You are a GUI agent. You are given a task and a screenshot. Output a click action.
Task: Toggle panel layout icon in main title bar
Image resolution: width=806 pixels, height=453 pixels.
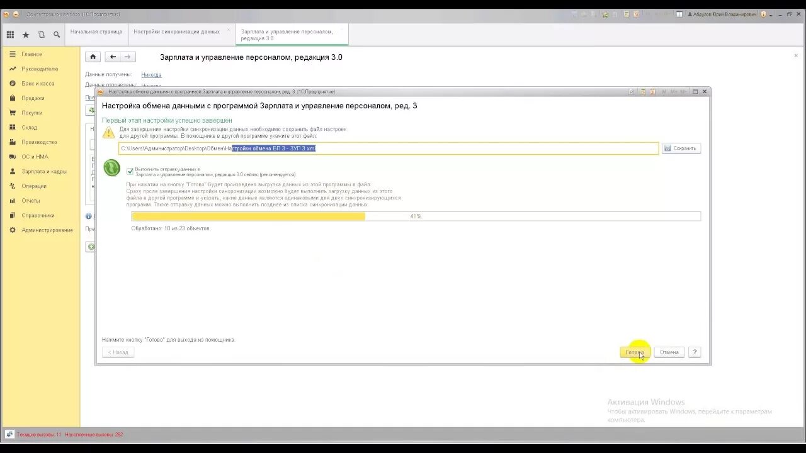pyautogui.click(x=679, y=14)
